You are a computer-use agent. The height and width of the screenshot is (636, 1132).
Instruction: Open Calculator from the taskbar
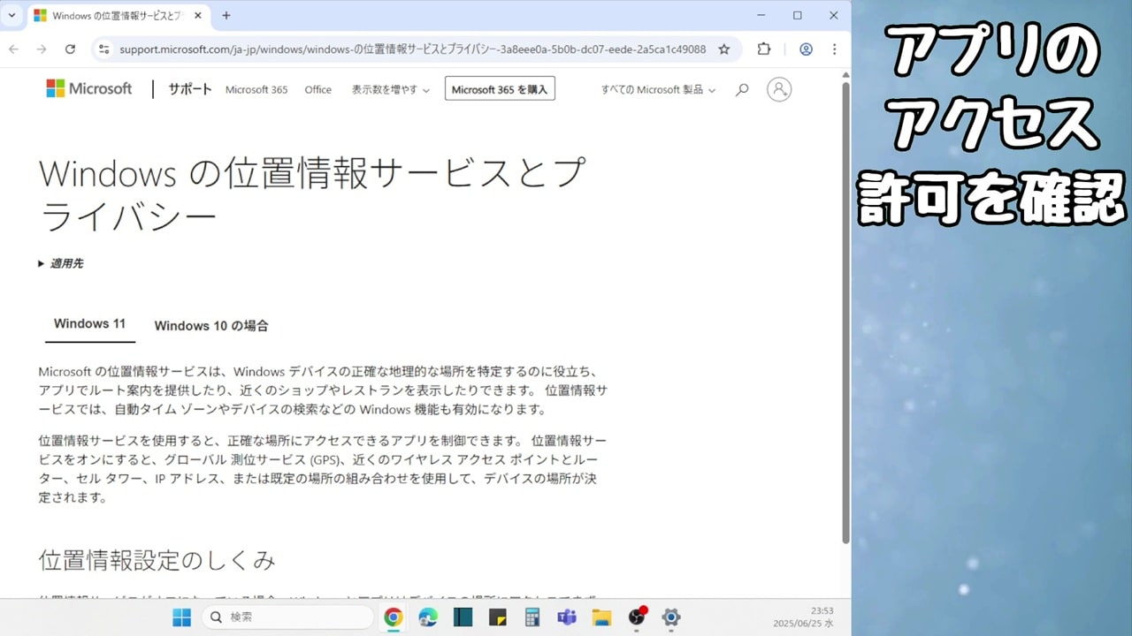532,617
